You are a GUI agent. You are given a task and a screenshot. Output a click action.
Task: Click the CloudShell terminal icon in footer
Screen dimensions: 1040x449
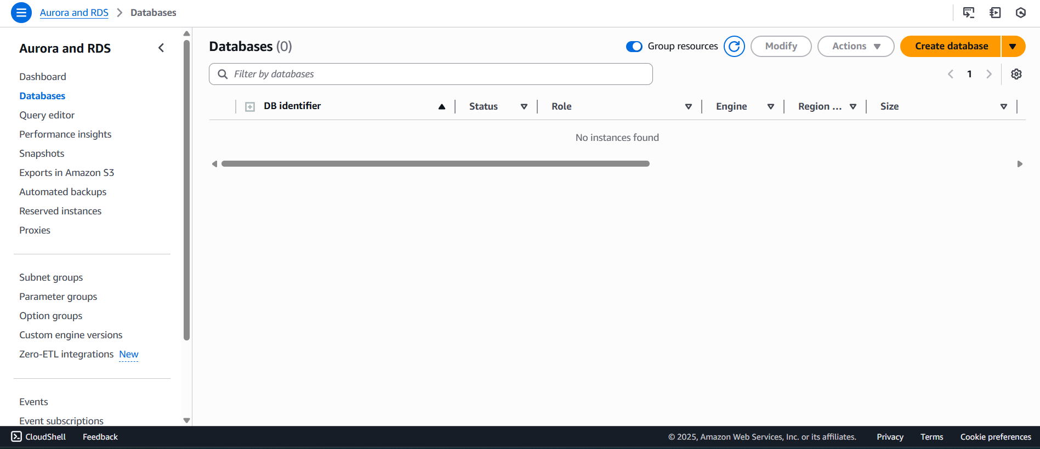tap(16, 436)
